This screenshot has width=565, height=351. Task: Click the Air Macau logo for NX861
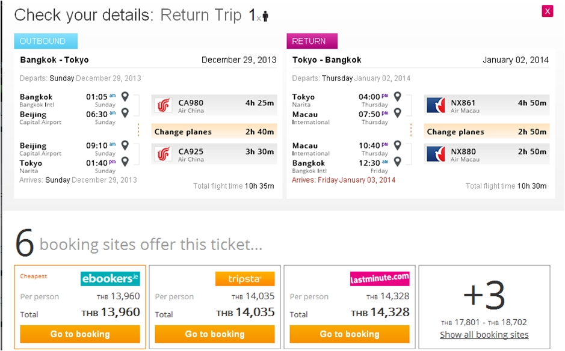(436, 105)
